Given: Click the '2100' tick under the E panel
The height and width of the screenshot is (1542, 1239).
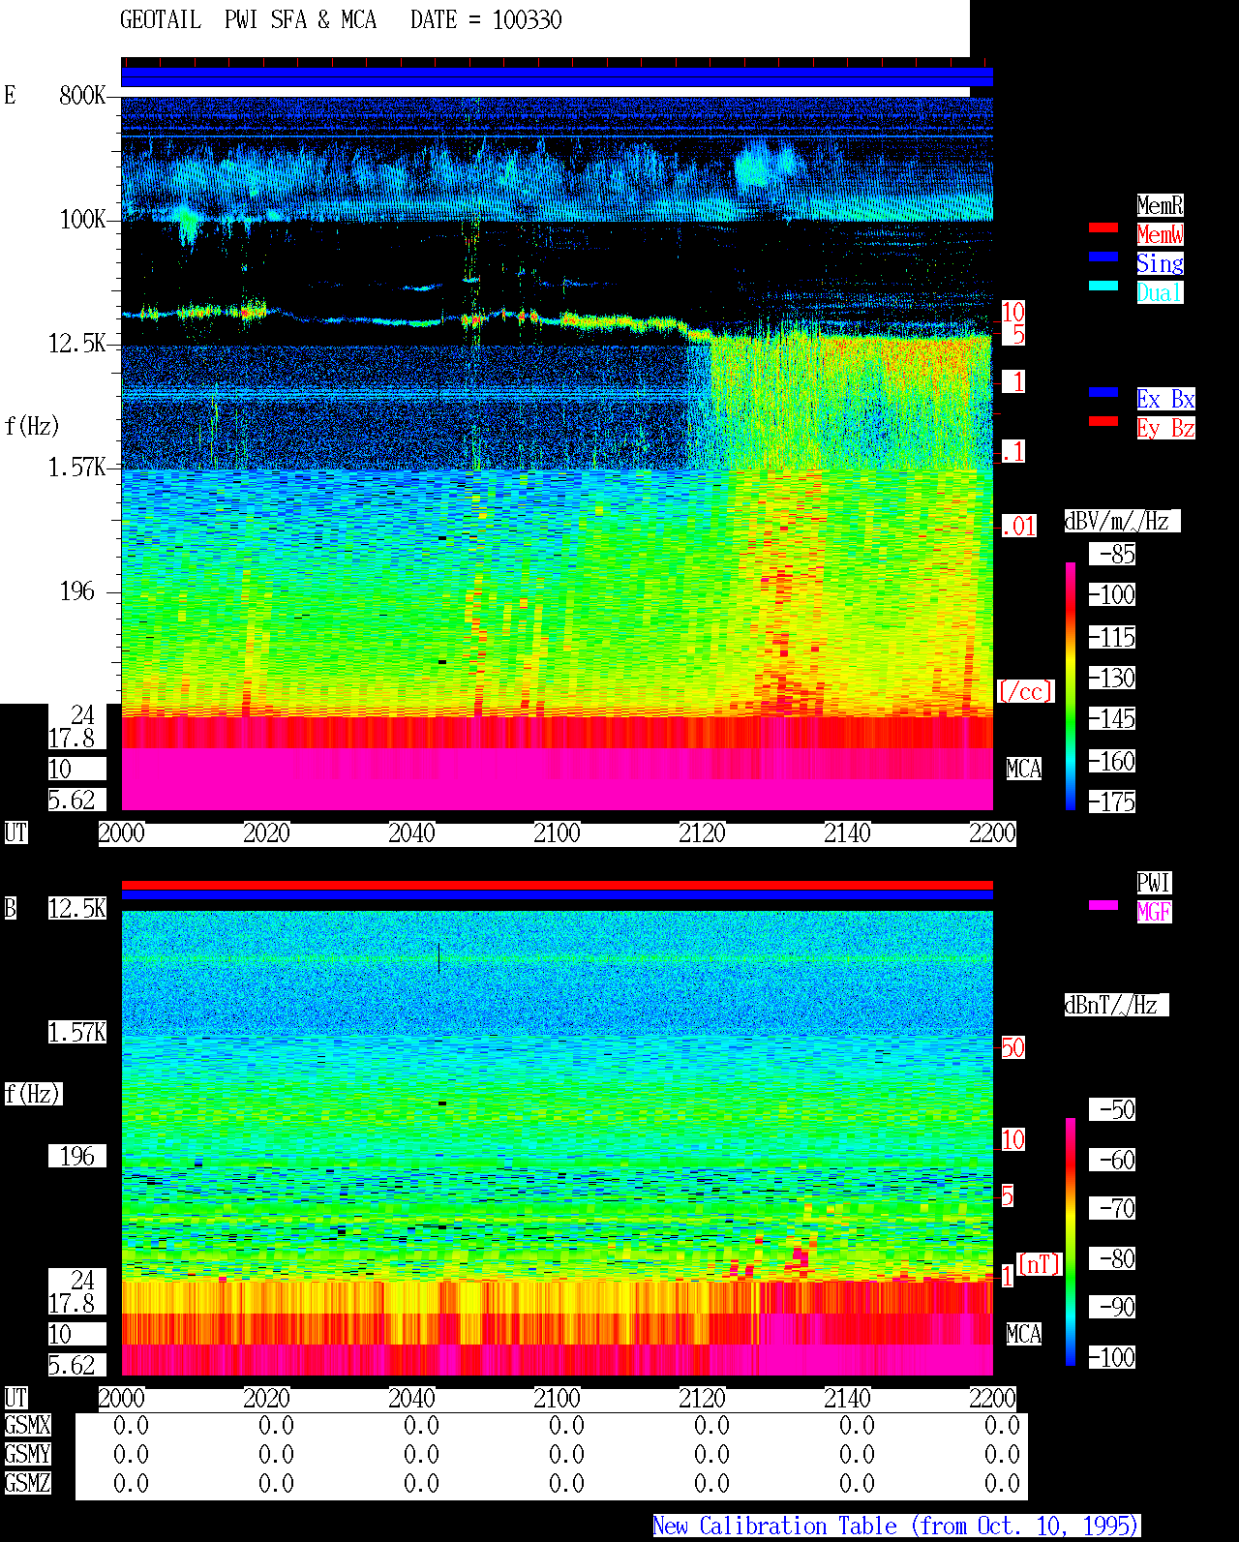Looking at the screenshot, I should [x=557, y=832].
